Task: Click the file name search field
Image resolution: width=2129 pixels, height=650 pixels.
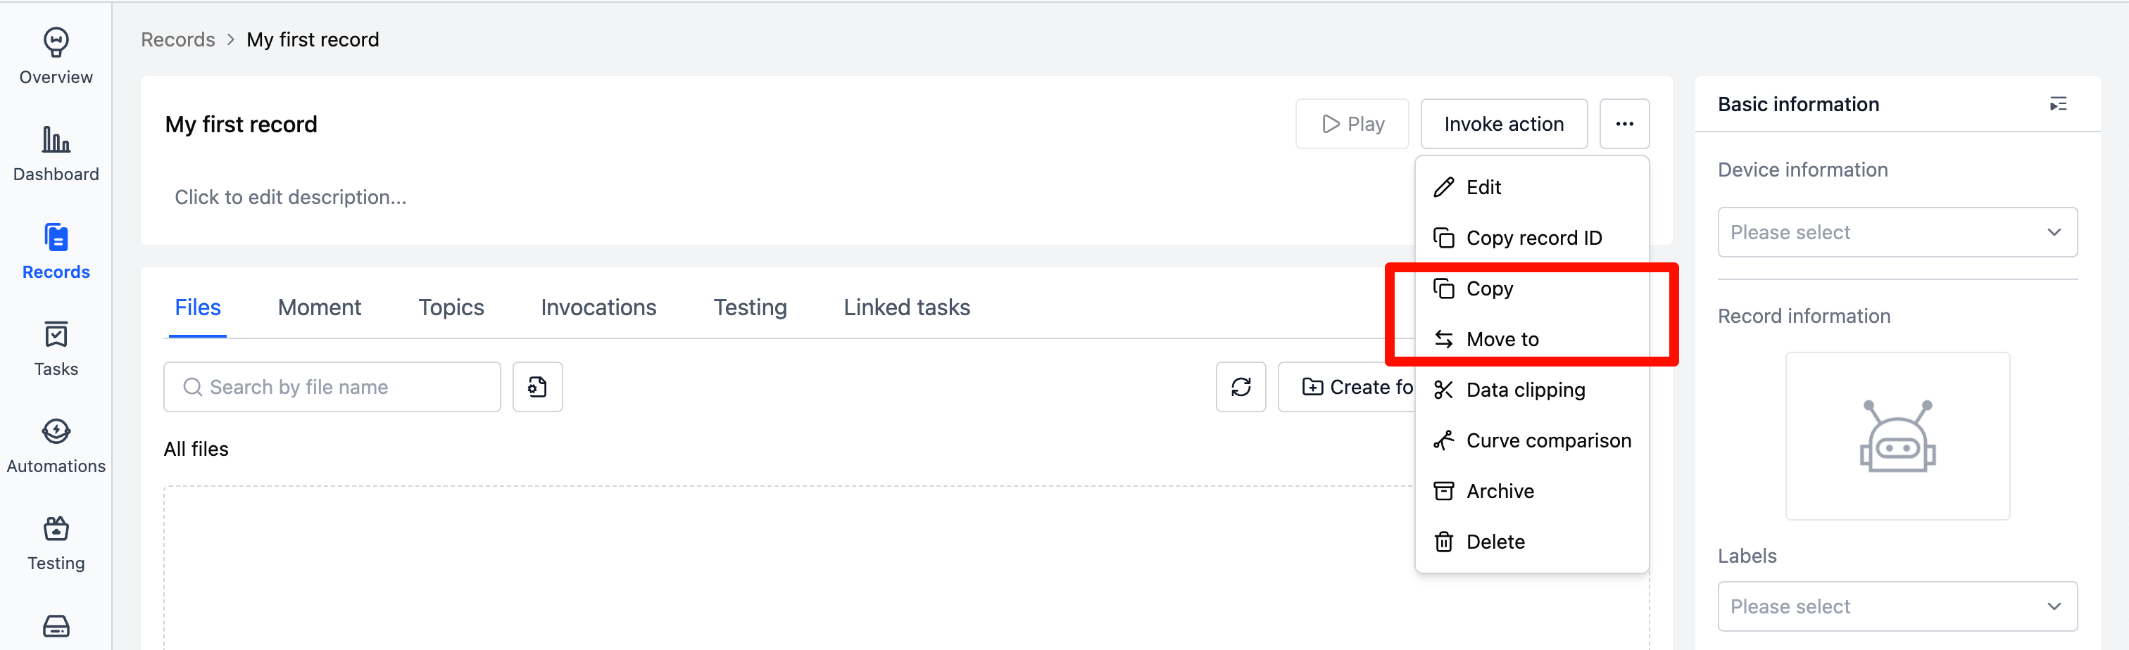Action: [x=332, y=386]
